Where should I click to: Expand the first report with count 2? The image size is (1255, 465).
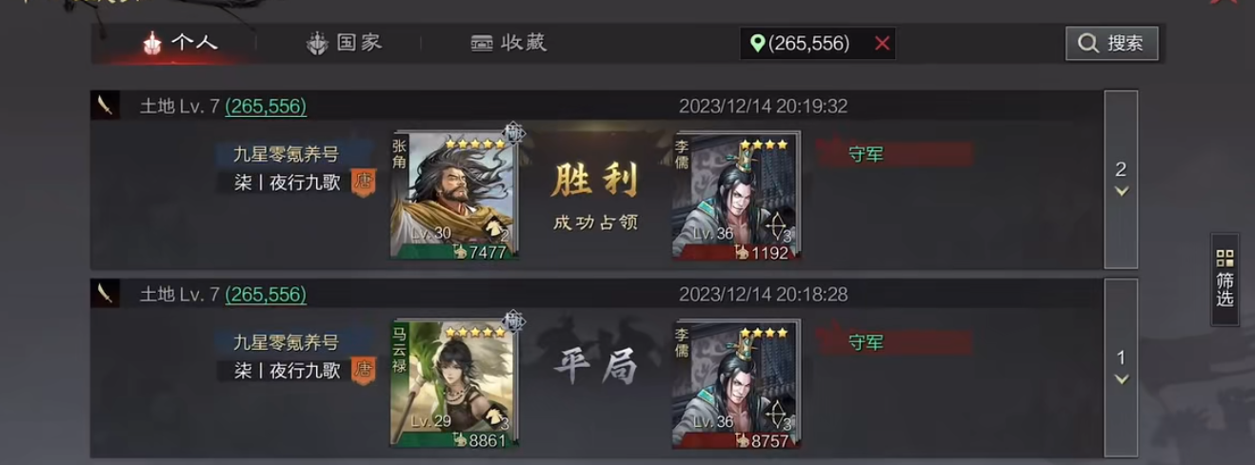click(x=1121, y=179)
